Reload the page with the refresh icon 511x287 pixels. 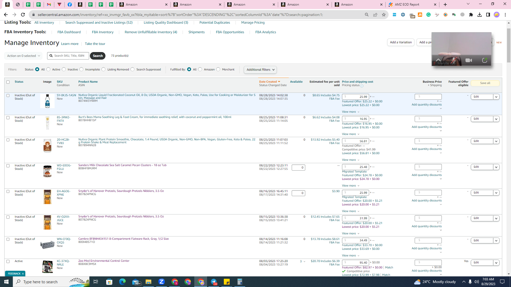point(23,15)
